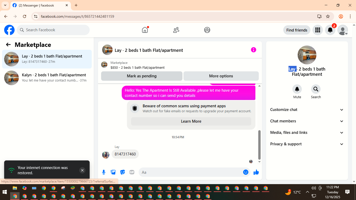Screen dimensions: 356x200
Task: Go to the Home feed icon
Action: click(x=145, y=30)
